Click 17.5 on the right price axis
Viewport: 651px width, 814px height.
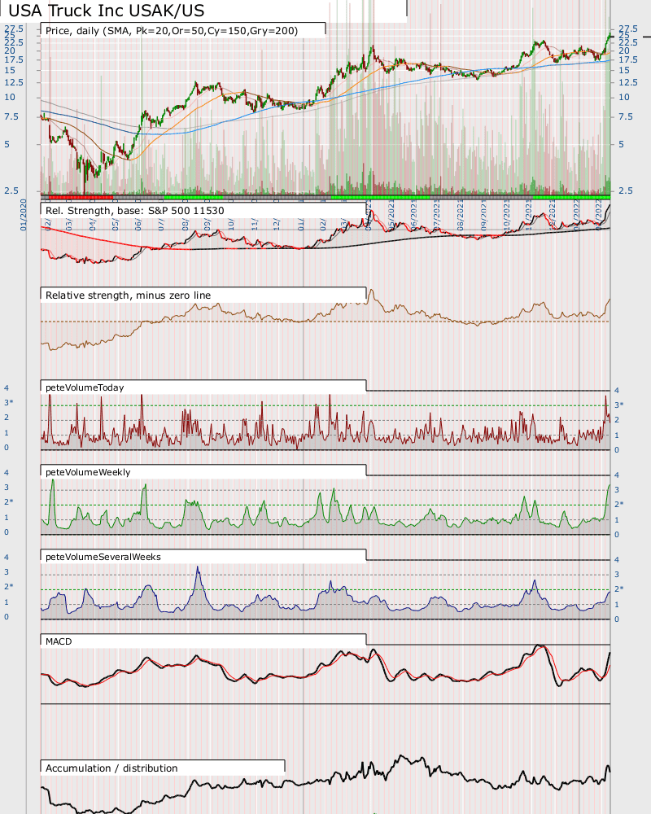(x=627, y=59)
